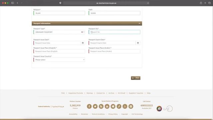Click the colorful circular badge beside the UAE logo
Viewport: 213px width, 120px height.
click(159, 109)
